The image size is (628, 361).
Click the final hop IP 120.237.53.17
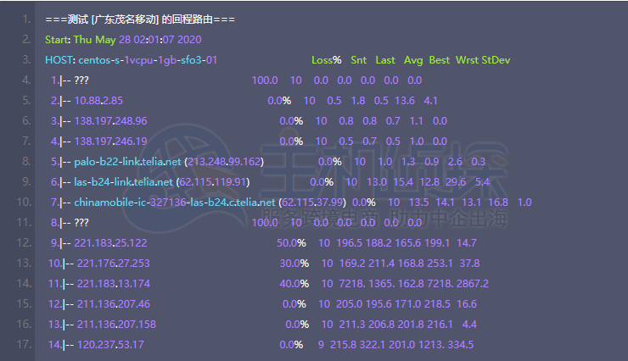(110, 345)
